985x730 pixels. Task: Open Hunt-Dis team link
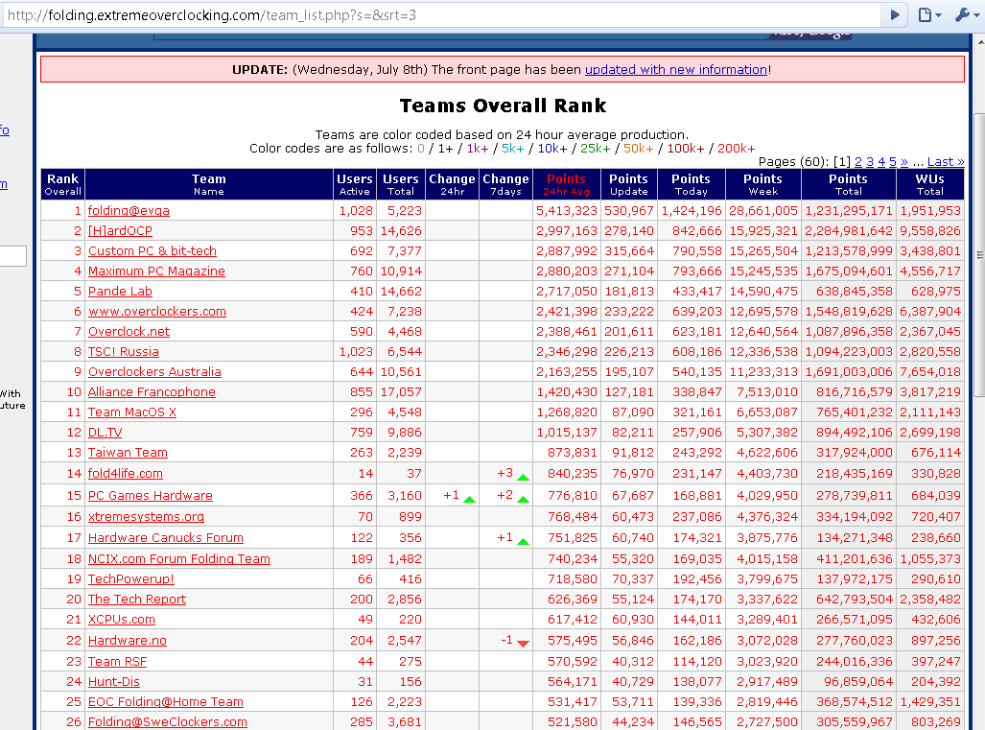click(x=114, y=682)
